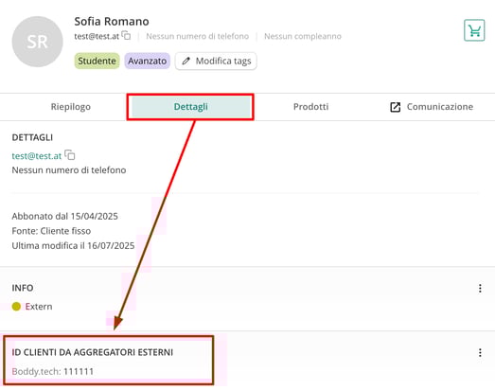Go to the Prodotti tab

[311, 107]
